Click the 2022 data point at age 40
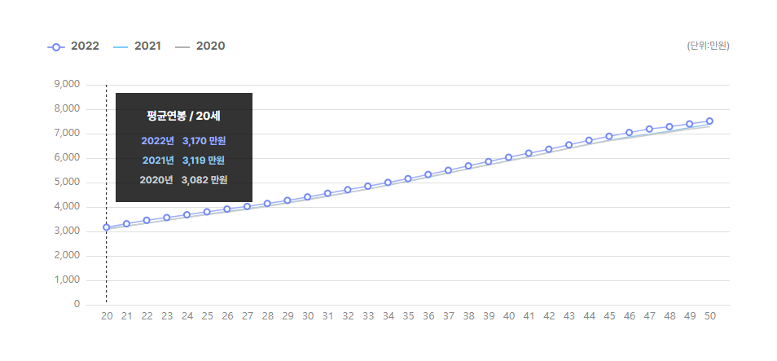This screenshot has width=777, height=361. point(509,157)
